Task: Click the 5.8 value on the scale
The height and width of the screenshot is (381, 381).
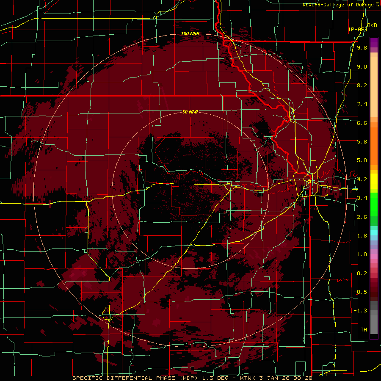Action: coord(362,142)
